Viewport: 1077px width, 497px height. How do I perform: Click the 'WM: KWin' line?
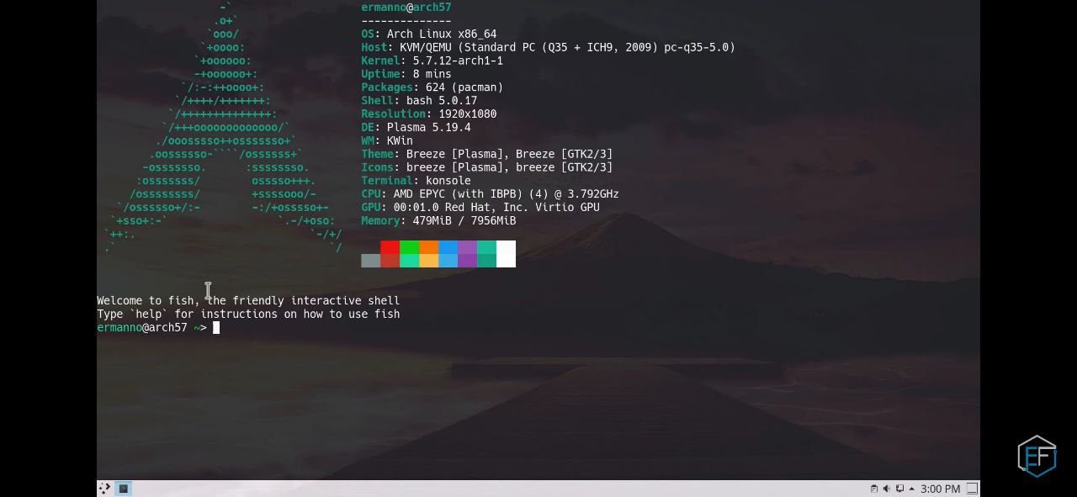[x=387, y=140]
